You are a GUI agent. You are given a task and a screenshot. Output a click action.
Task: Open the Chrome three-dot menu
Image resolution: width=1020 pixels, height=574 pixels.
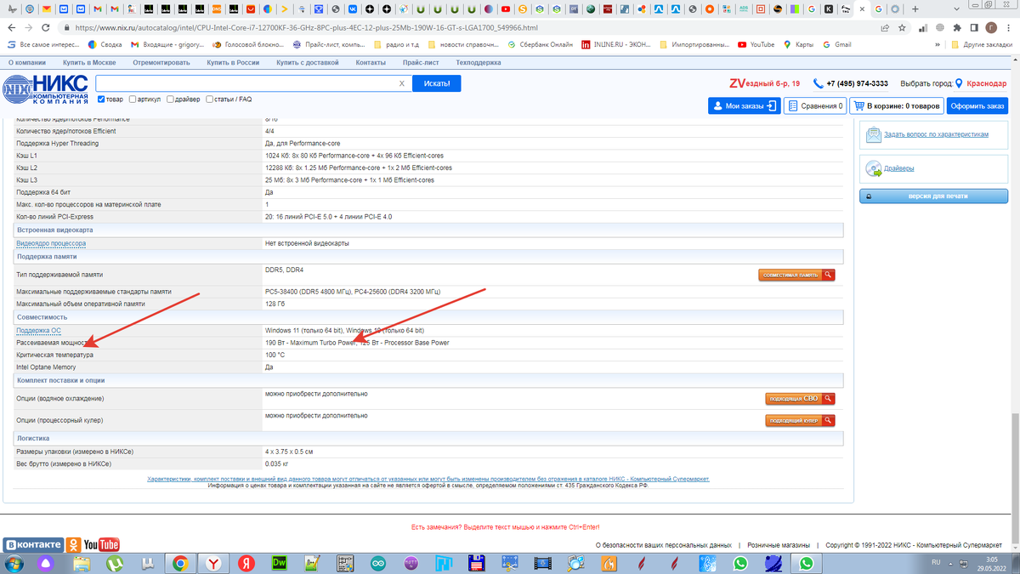click(x=1009, y=27)
